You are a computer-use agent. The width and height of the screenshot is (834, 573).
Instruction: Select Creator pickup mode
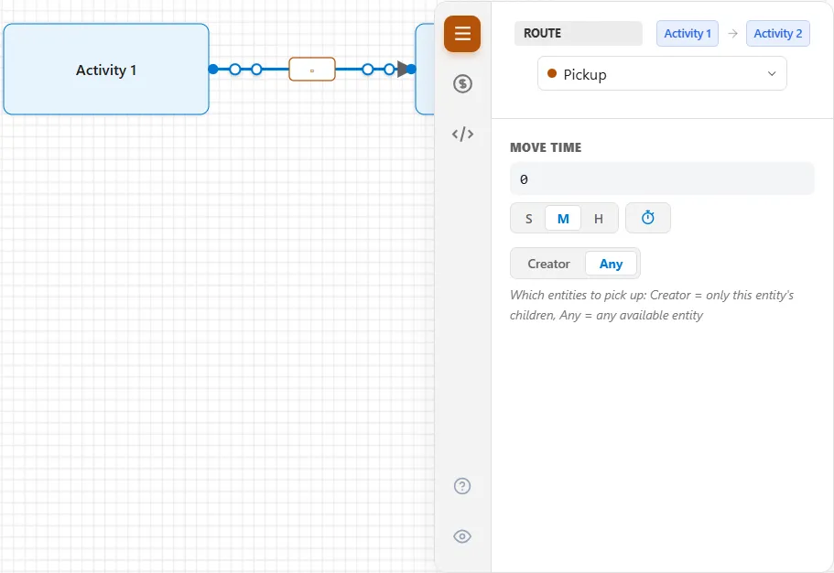point(548,264)
